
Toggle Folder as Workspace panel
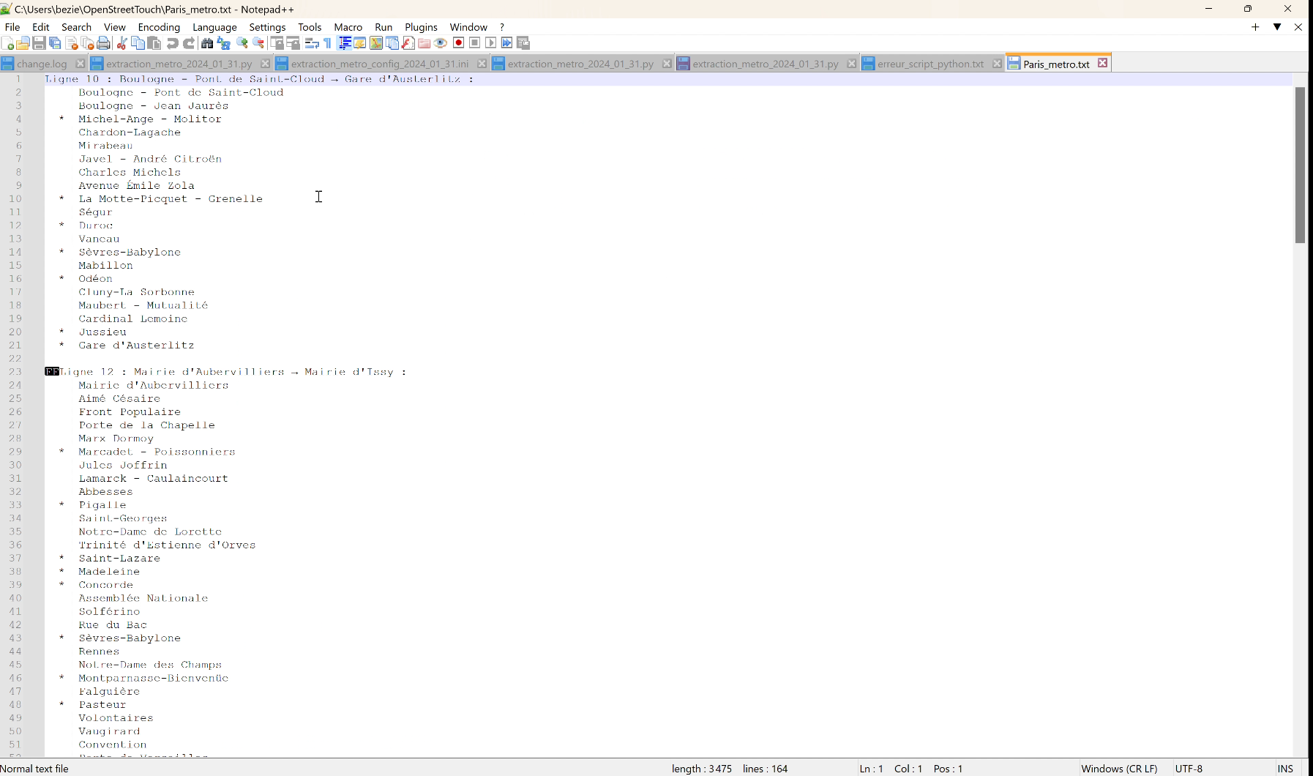click(424, 43)
